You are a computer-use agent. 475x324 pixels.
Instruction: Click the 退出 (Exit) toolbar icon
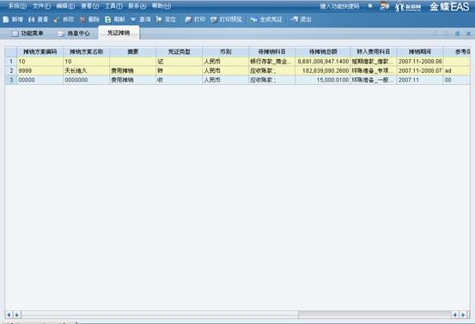pos(294,20)
